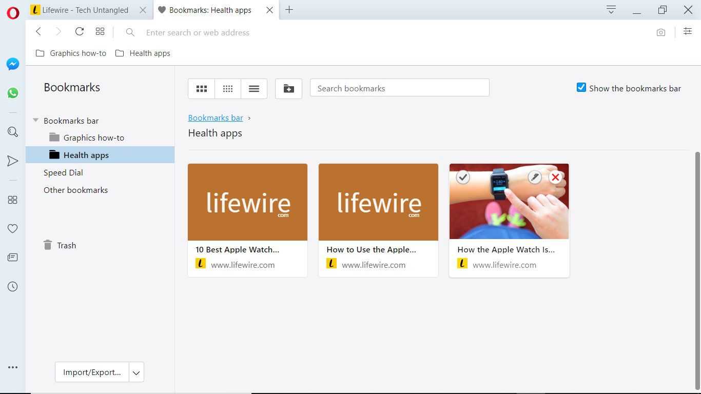Tick the select checkmark on Apple Watch bookmark
Image resolution: width=701 pixels, height=394 pixels.
coord(463,178)
